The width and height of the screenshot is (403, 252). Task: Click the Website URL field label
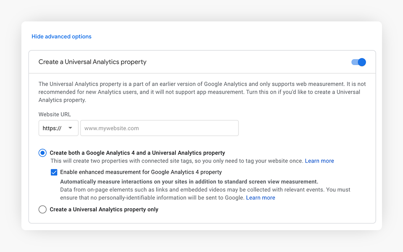pyautogui.click(x=55, y=114)
